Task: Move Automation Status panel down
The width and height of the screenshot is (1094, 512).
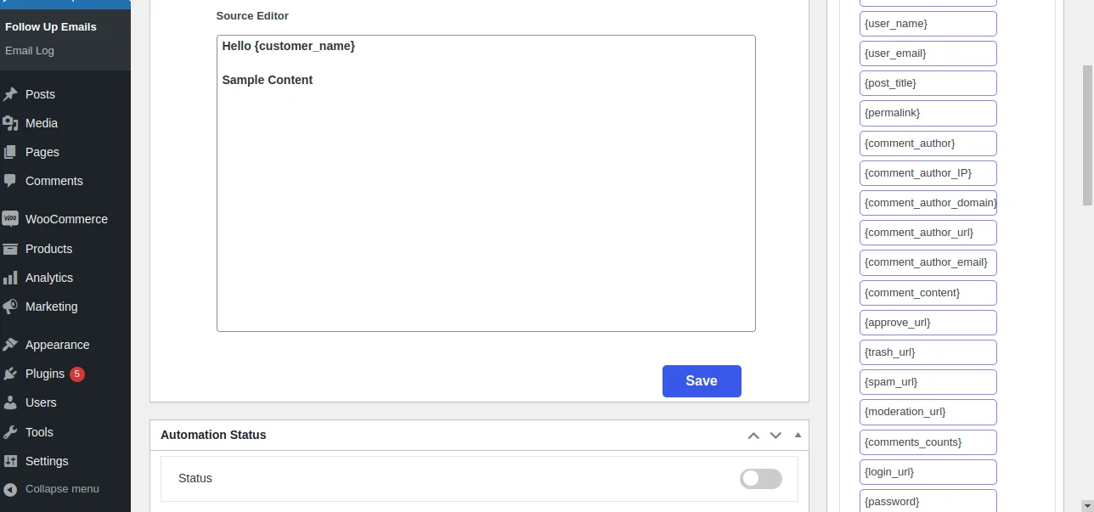Action: [775, 436]
